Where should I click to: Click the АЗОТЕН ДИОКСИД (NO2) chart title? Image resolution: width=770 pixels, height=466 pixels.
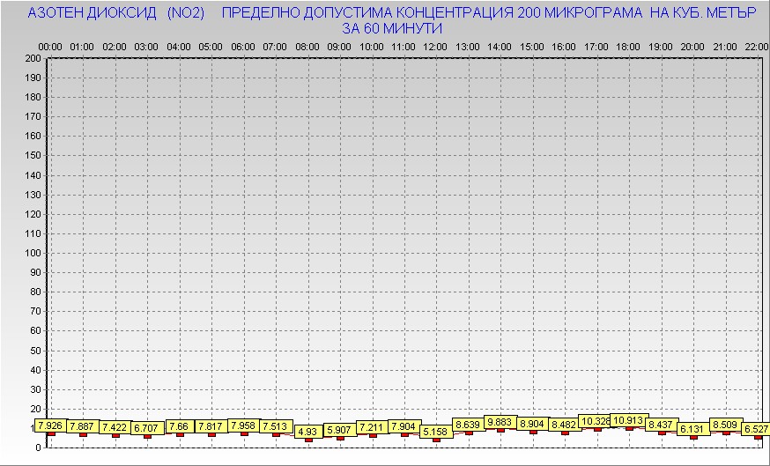pos(116,13)
